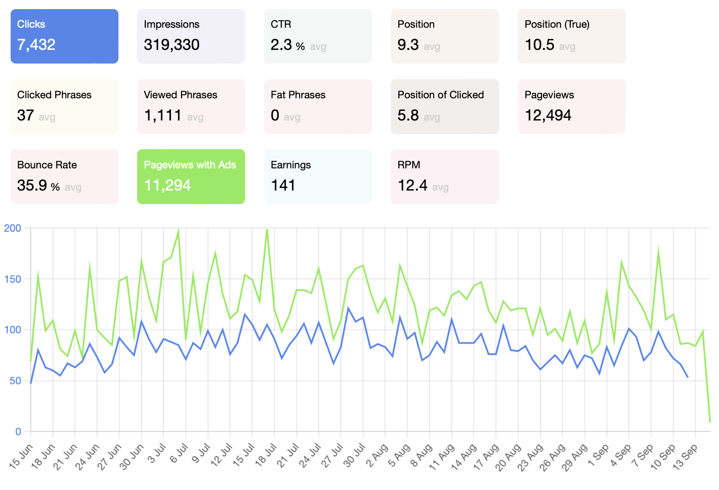
Task: Click the 30 Jun axis label
Action: tap(132, 456)
